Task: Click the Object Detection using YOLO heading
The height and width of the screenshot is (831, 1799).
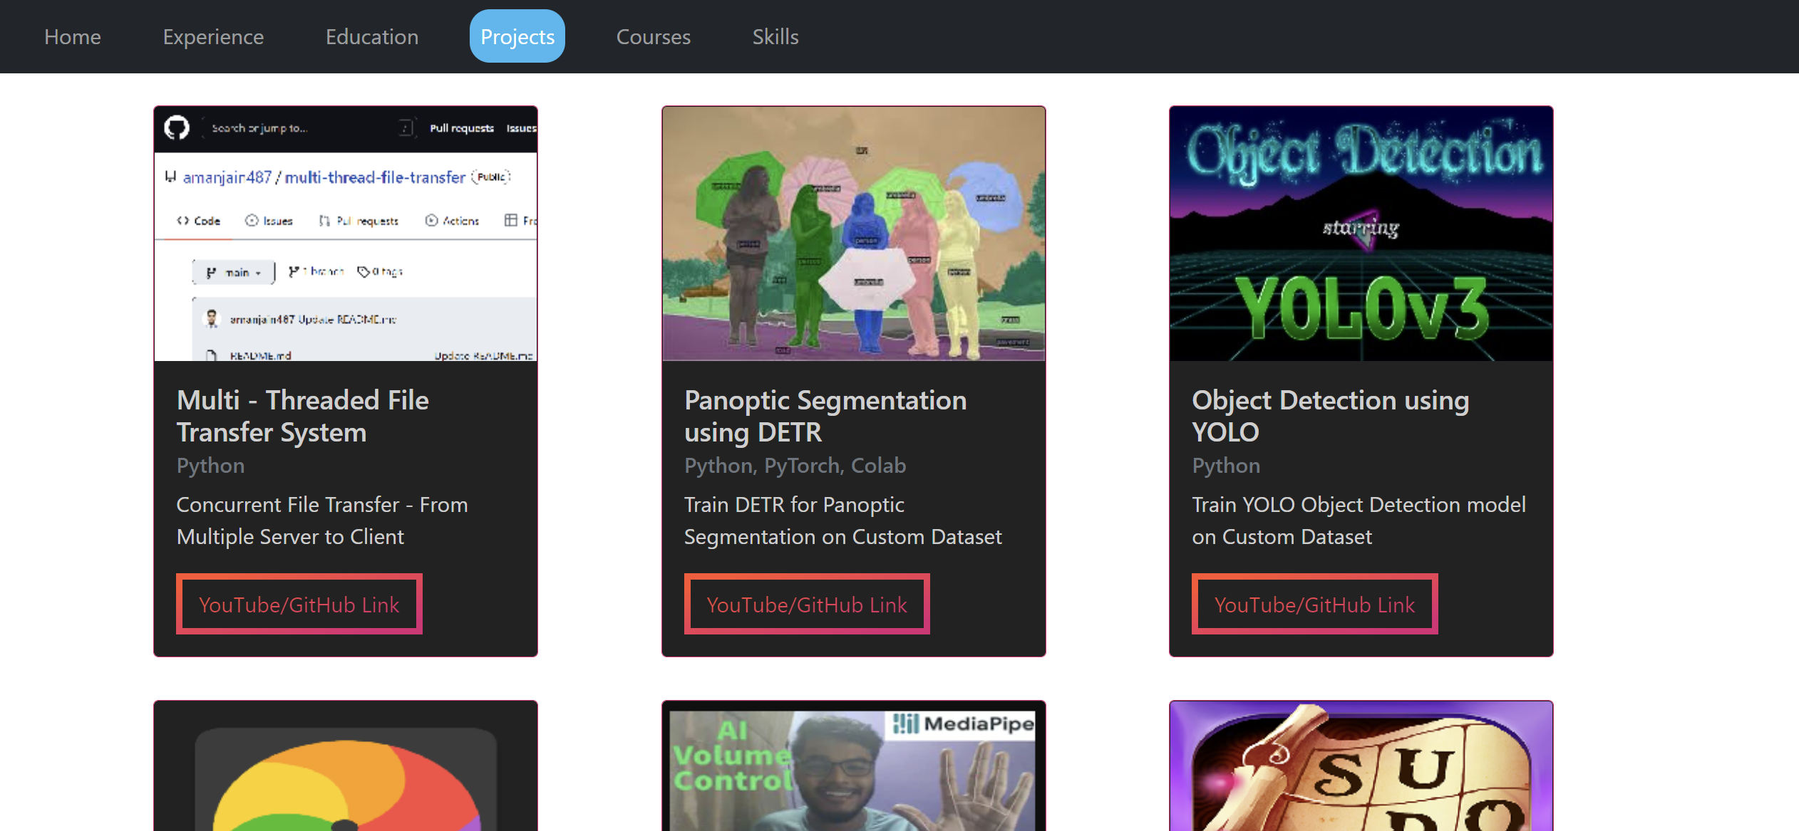Action: 1330,416
